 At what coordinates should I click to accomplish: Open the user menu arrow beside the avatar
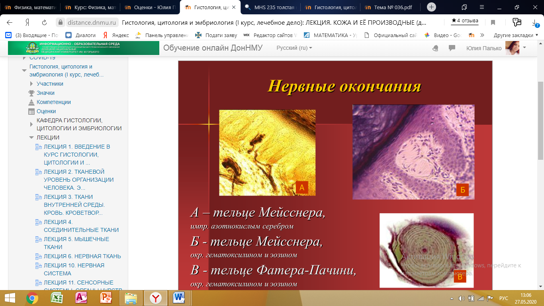[x=524, y=47]
